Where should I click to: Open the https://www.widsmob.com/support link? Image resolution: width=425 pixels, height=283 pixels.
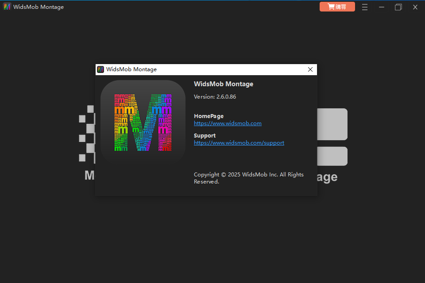pos(239,143)
